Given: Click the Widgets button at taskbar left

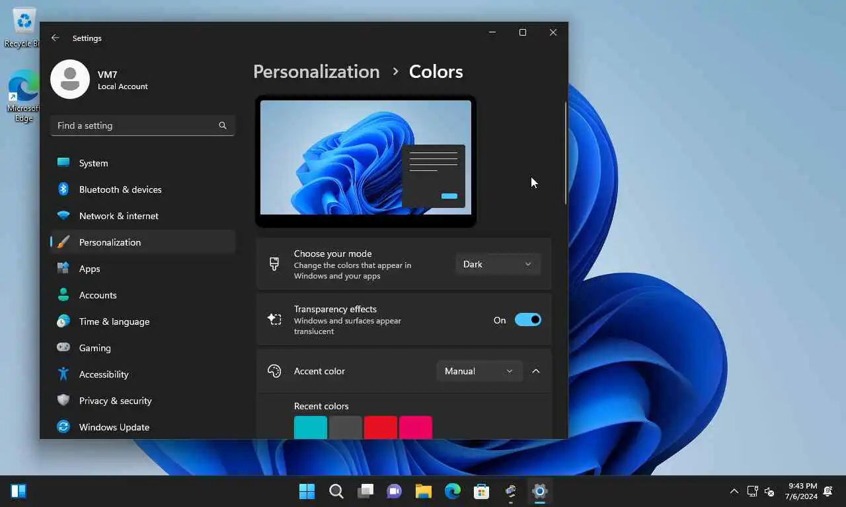Looking at the screenshot, I should (19, 491).
